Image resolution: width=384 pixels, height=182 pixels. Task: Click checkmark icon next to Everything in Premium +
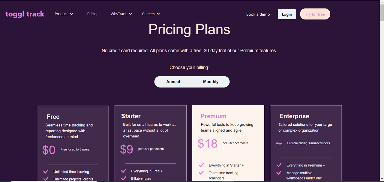click(x=279, y=165)
